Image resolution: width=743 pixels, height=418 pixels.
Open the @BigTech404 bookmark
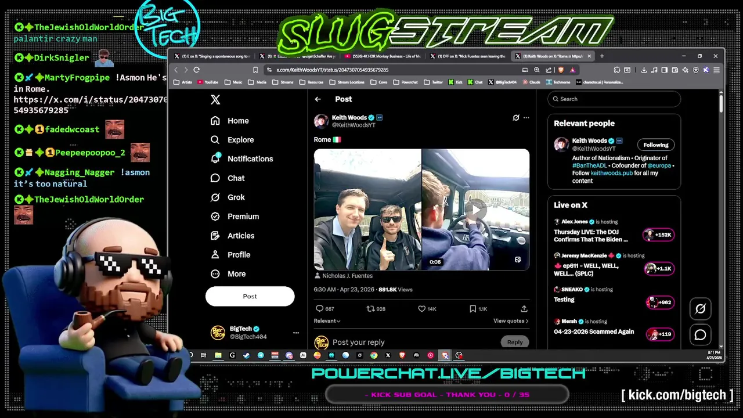502,82
